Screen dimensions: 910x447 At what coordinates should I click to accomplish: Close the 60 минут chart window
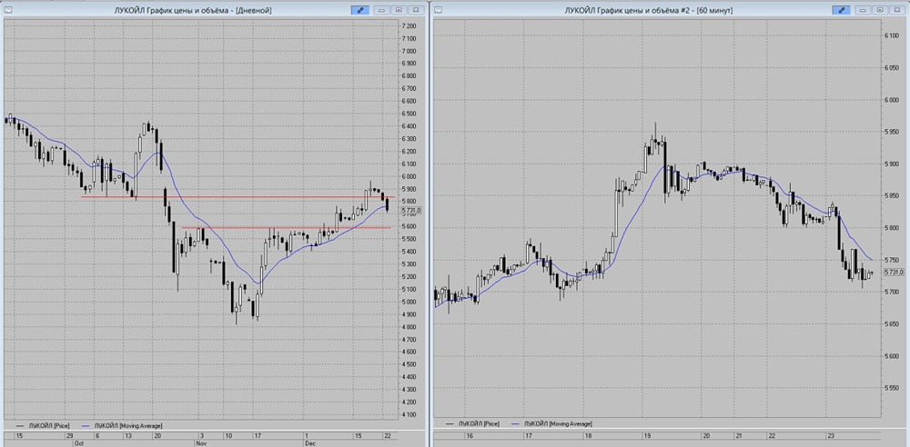[896, 10]
